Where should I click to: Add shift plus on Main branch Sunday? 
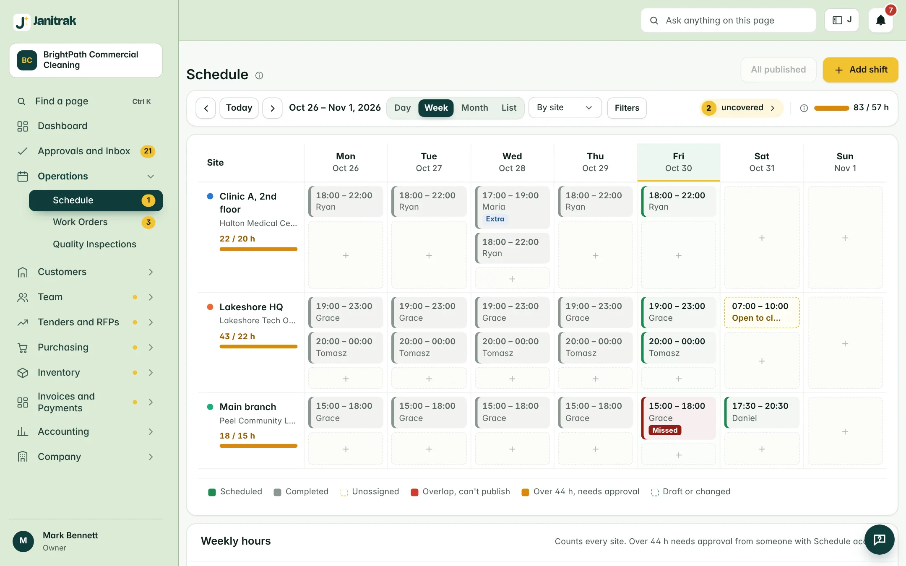tap(845, 431)
